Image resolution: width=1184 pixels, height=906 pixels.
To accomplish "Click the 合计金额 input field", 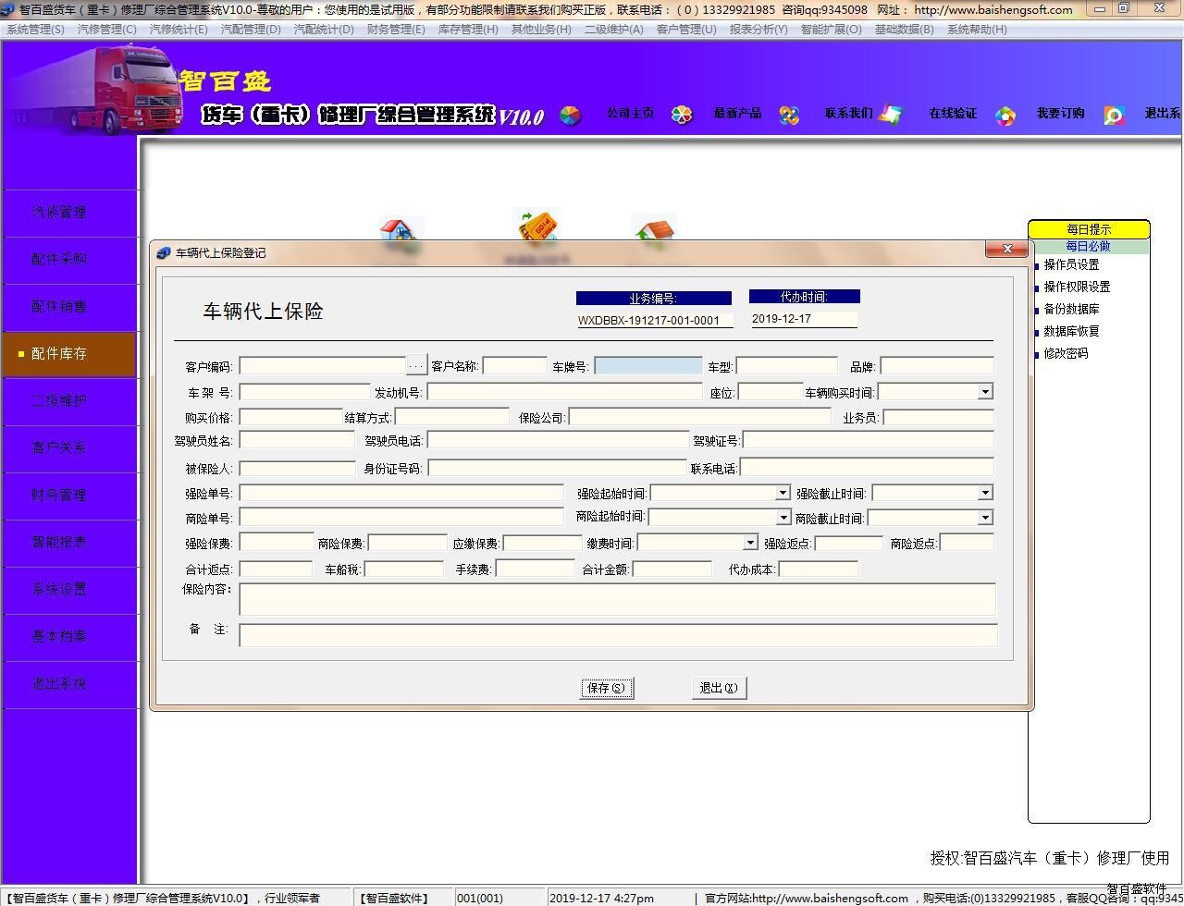I will tap(672, 569).
